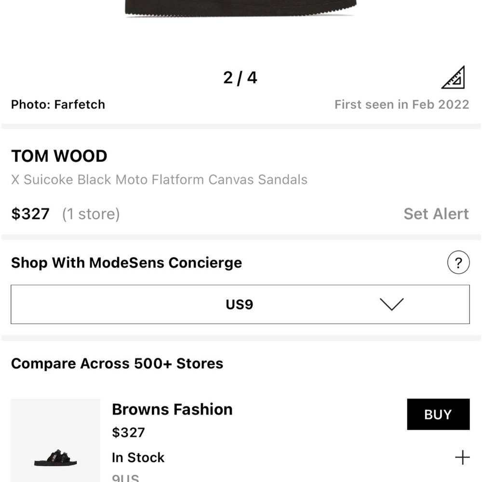Click the (1 store) count text
Viewport: 482px width, 482px height.
coord(91,214)
